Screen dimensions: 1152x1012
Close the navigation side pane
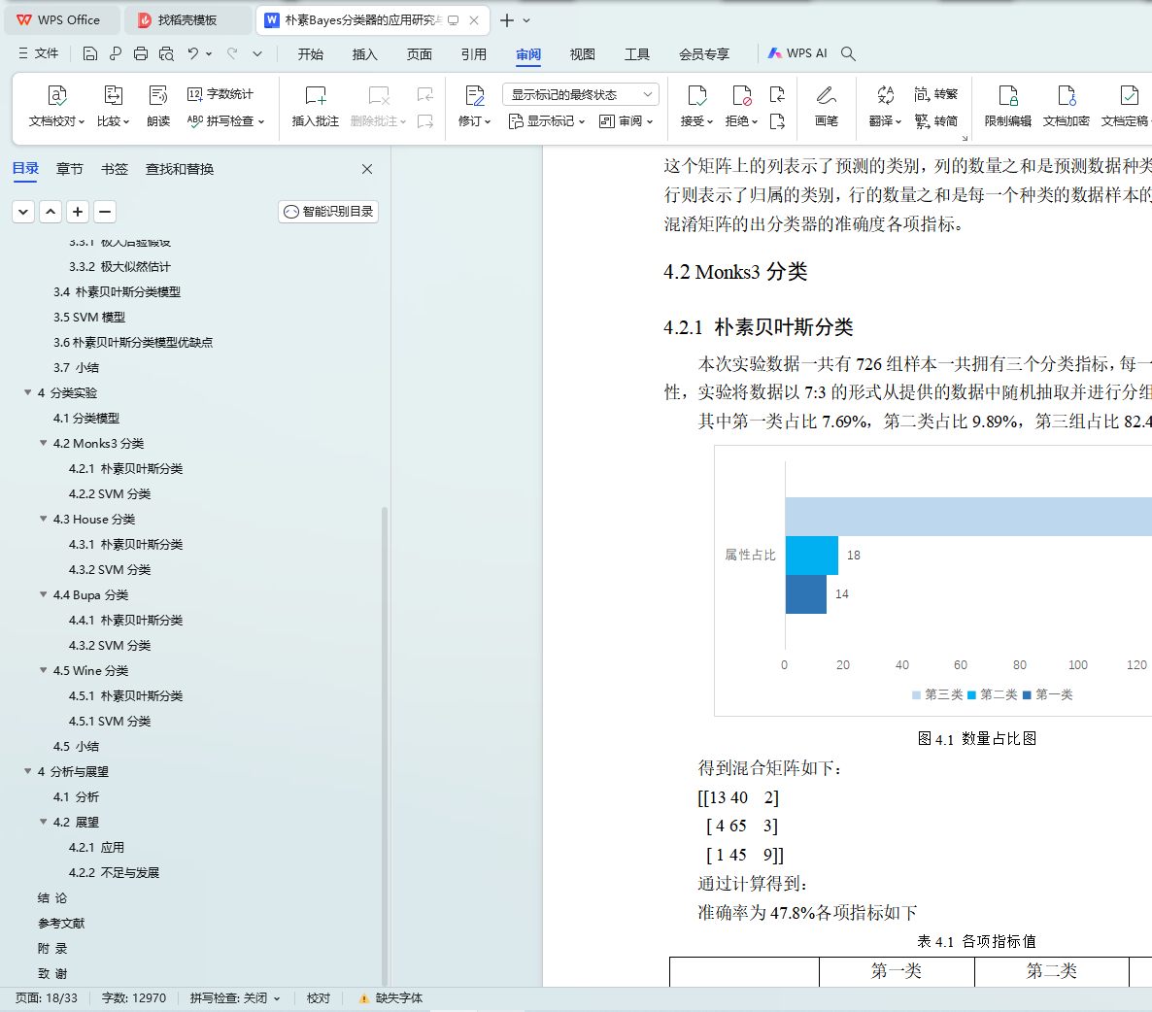tap(367, 169)
